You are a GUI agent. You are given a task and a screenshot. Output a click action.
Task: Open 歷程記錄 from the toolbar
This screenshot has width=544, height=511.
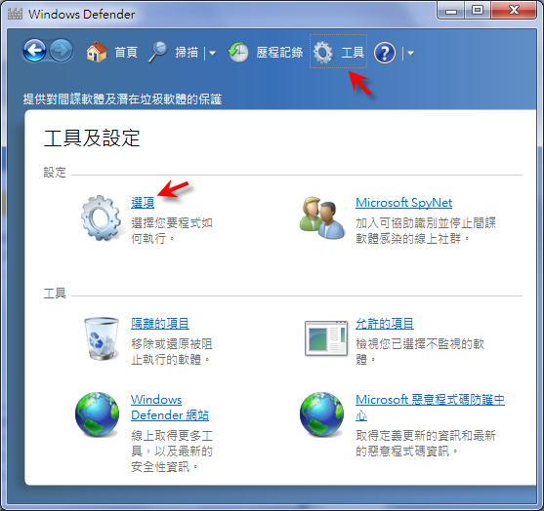point(279,53)
